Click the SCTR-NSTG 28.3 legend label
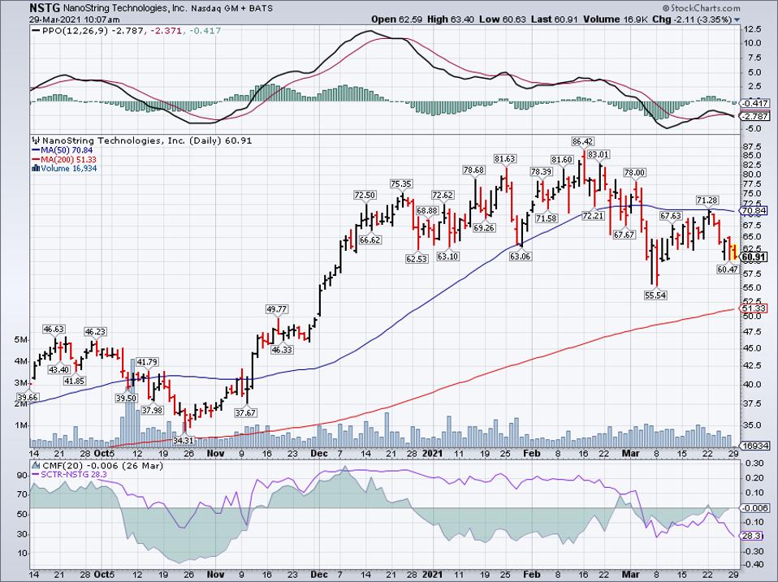Viewport: 778px width, 582px height. (69, 474)
